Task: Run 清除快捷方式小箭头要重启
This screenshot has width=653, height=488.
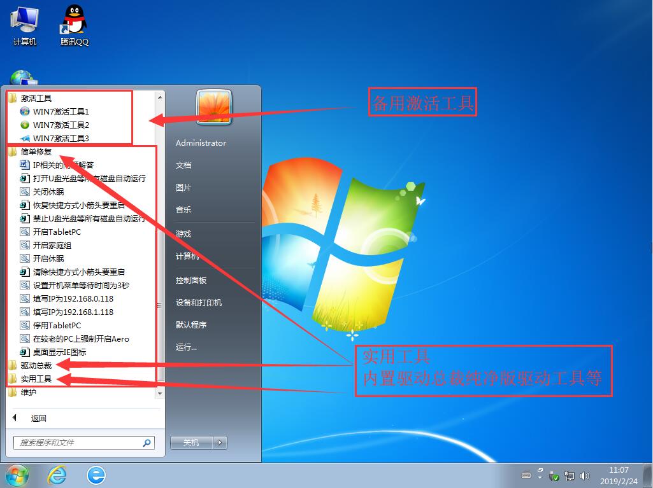Action: click(73, 272)
